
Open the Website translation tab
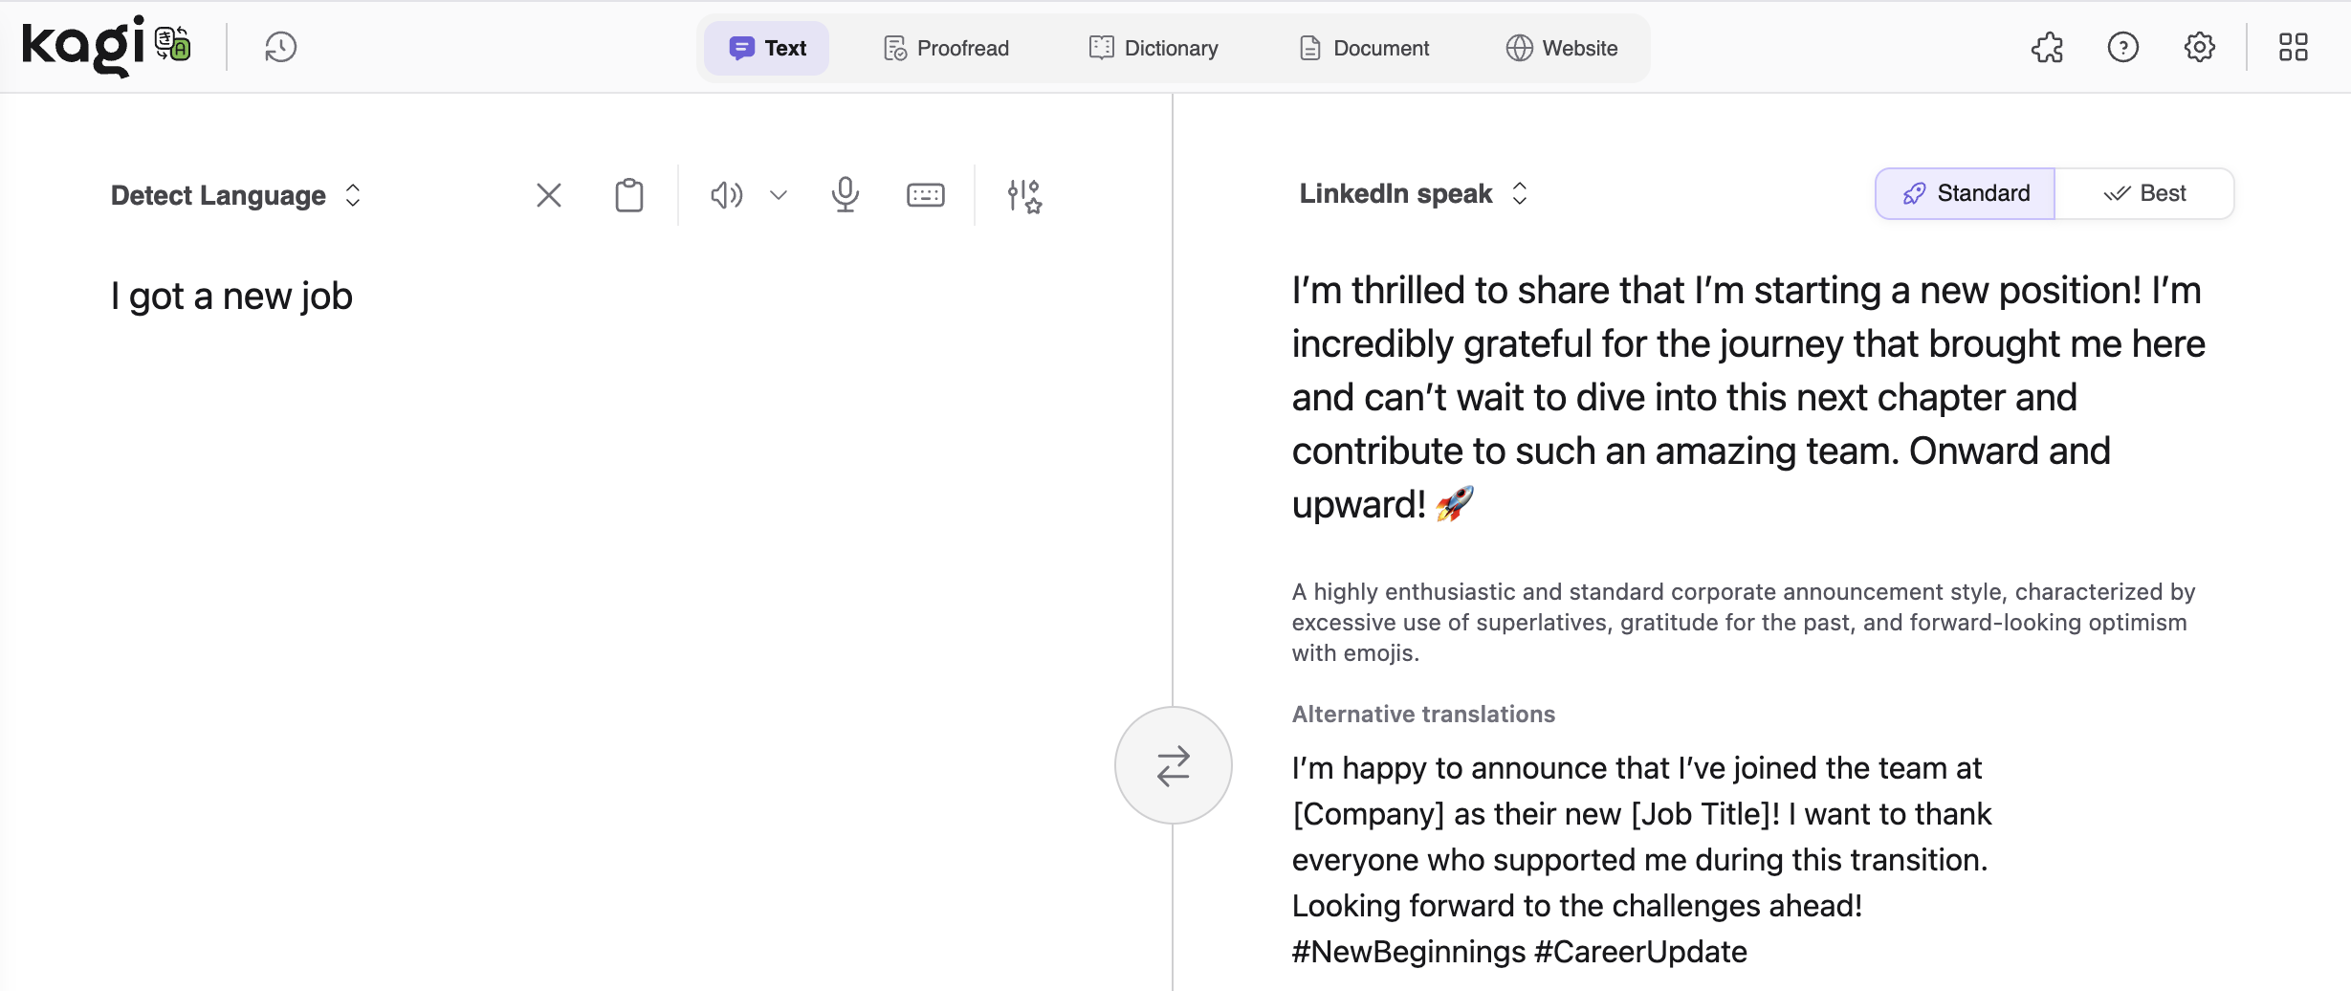[x=1561, y=47]
